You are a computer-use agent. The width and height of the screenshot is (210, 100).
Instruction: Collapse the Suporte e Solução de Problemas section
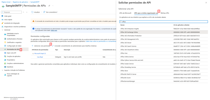click(2, 70)
